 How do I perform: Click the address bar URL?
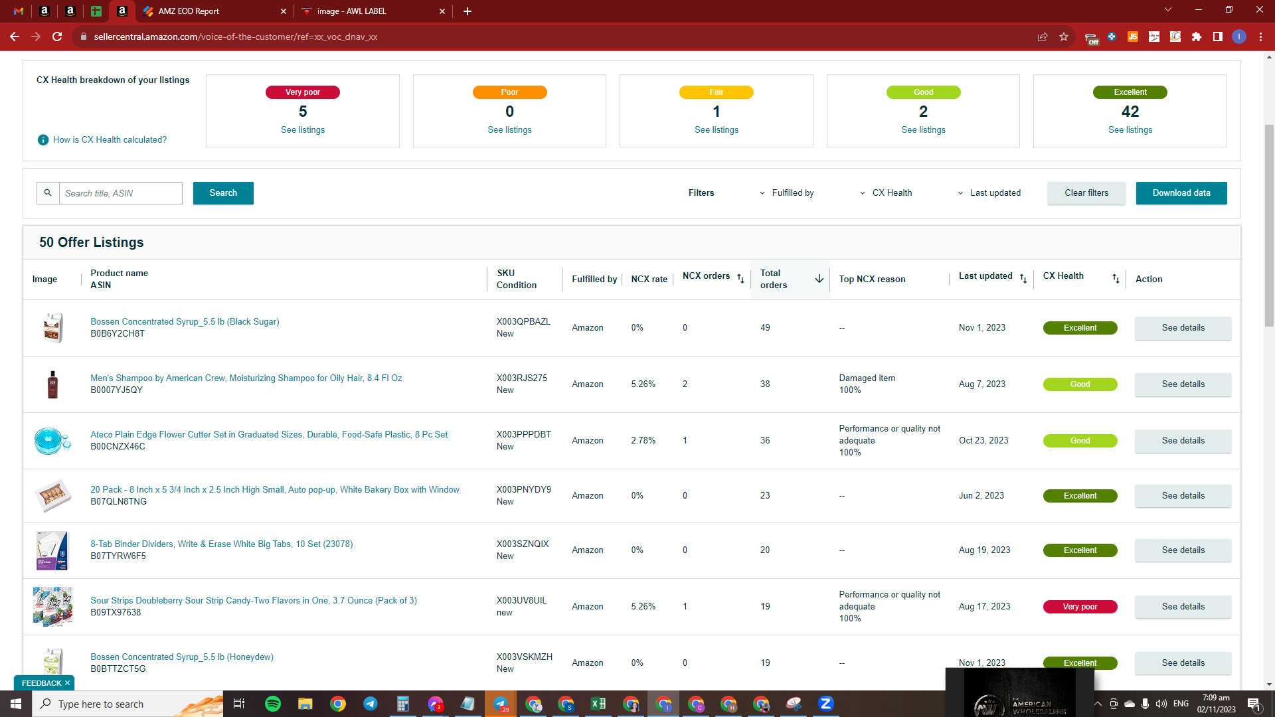(236, 37)
